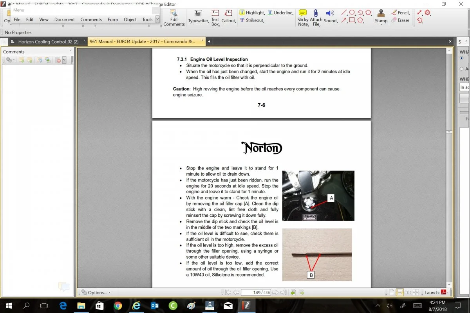Viewport: 470px width, 313px height.
Task: Select the Text Box tool
Action: coord(215,17)
